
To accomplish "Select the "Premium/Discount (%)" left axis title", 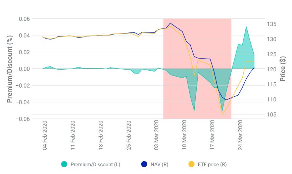I will (10, 68).
